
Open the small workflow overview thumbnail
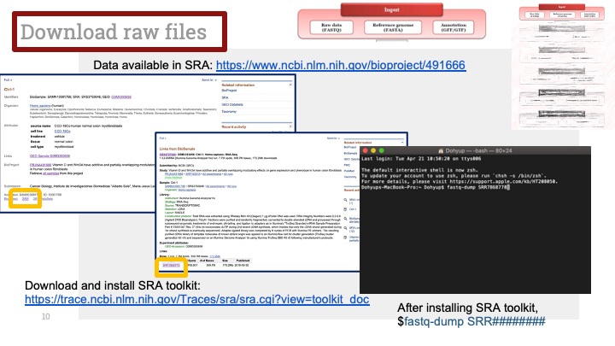[x=563, y=66]
